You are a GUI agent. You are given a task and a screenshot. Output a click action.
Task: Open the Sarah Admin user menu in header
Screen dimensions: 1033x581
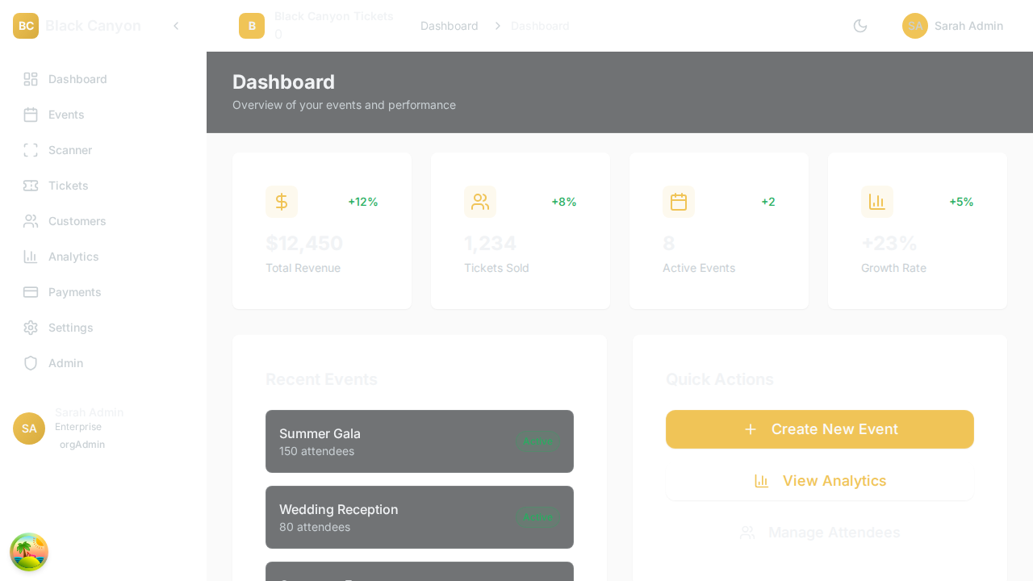(952, 26)
